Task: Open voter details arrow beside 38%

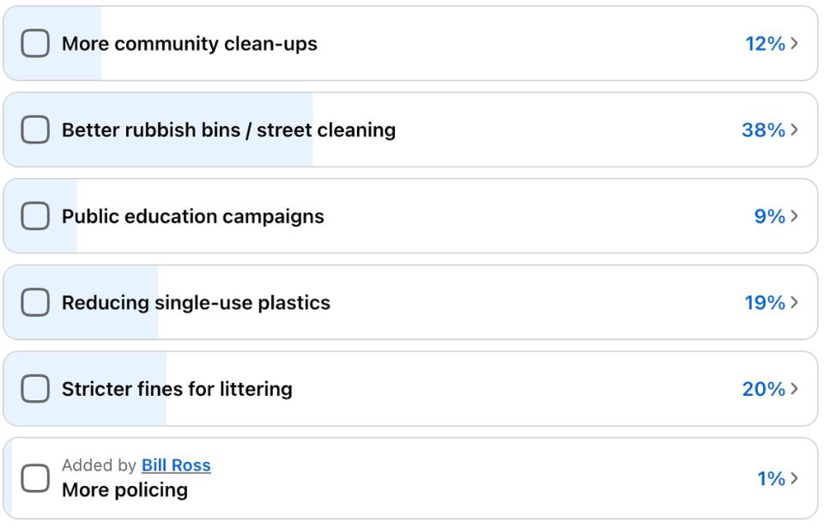Action: (x=795, y=130)
